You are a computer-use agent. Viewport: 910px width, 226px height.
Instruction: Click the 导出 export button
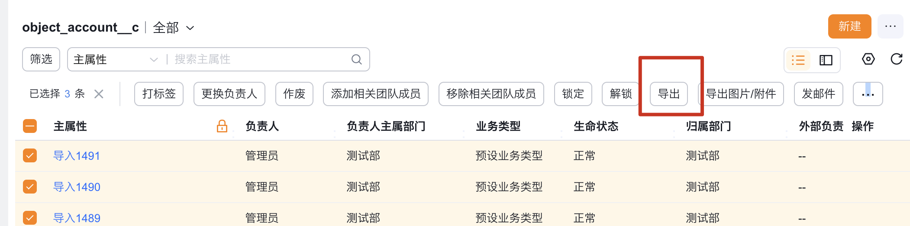(668, 94)
